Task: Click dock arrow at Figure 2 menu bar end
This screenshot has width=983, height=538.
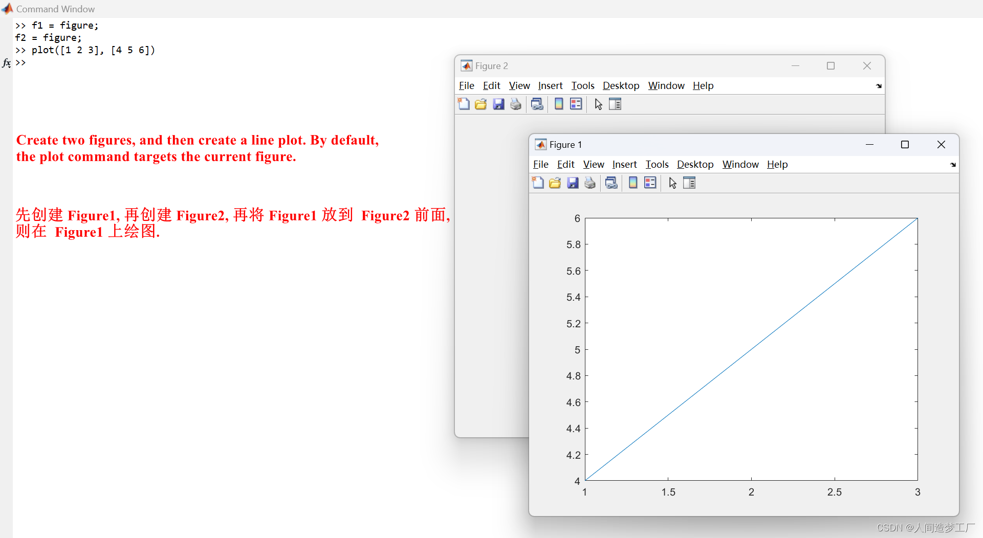Action: point(879,86)
